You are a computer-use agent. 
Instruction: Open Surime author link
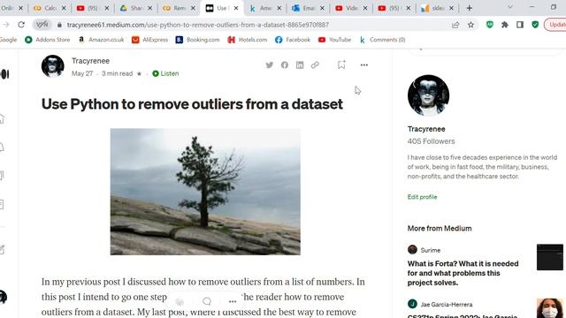click(x=431, y=250)
